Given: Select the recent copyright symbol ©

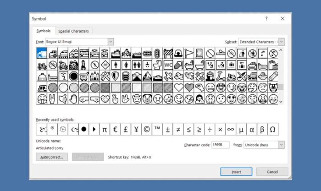Looking at the screenshot, I should tap(147, 129).
